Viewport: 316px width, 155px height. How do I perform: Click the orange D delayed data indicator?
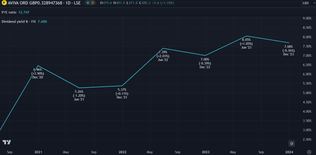pos(92,3)
